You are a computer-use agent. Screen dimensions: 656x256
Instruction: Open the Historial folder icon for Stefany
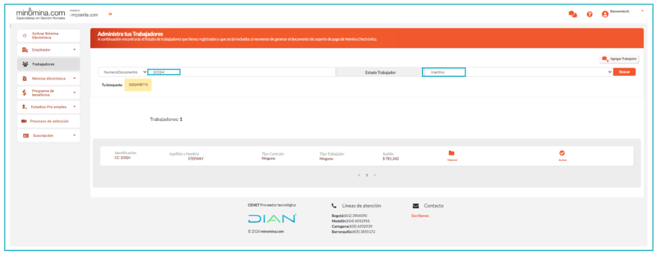point(452,153)
